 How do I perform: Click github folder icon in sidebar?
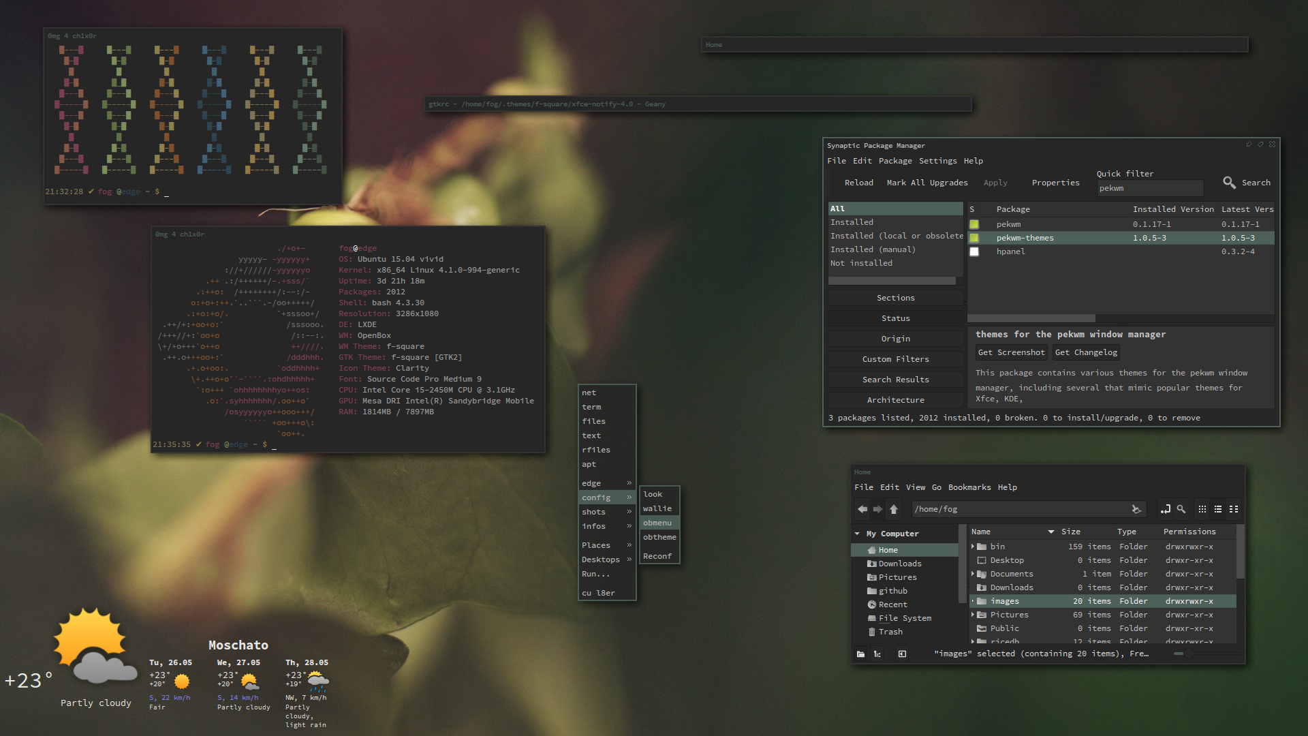coord(871,591)
